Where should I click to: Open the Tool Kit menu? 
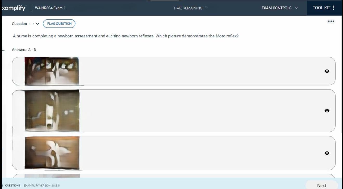[323, 8]
